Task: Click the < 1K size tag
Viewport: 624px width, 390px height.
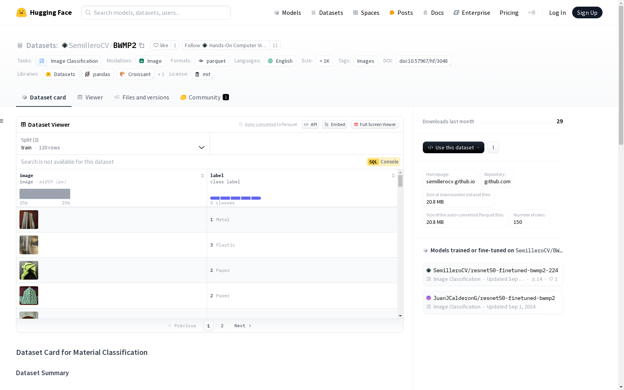Action: tap(324, 61)
